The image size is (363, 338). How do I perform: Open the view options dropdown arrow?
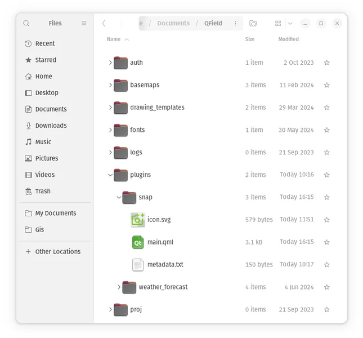pos(290,23)
